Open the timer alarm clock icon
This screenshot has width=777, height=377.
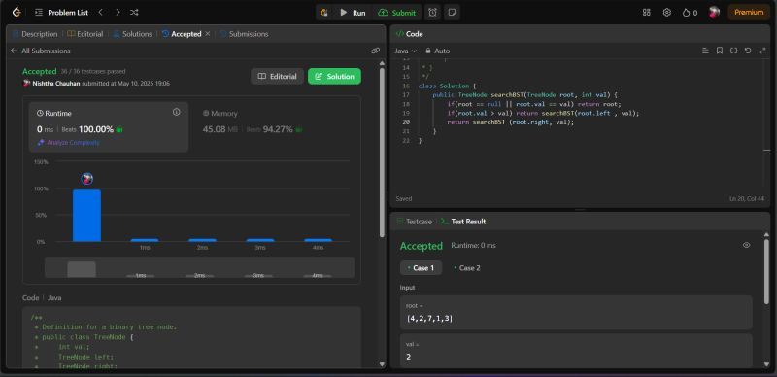point(432,13)
